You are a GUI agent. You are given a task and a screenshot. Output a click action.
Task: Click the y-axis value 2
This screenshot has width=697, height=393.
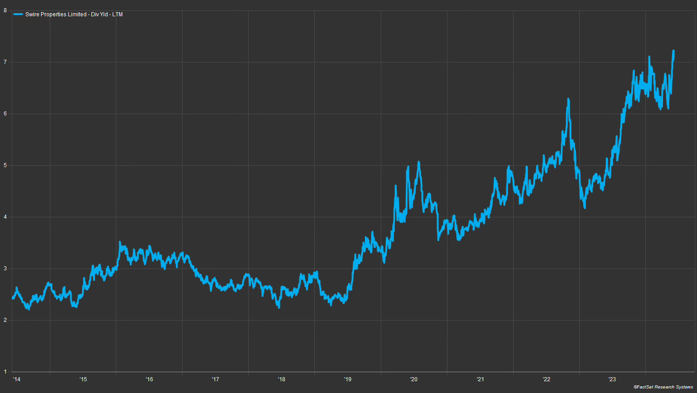(5, 320)
